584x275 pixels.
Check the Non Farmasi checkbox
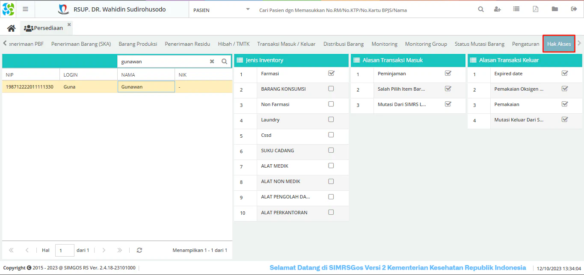pos(331,104)
